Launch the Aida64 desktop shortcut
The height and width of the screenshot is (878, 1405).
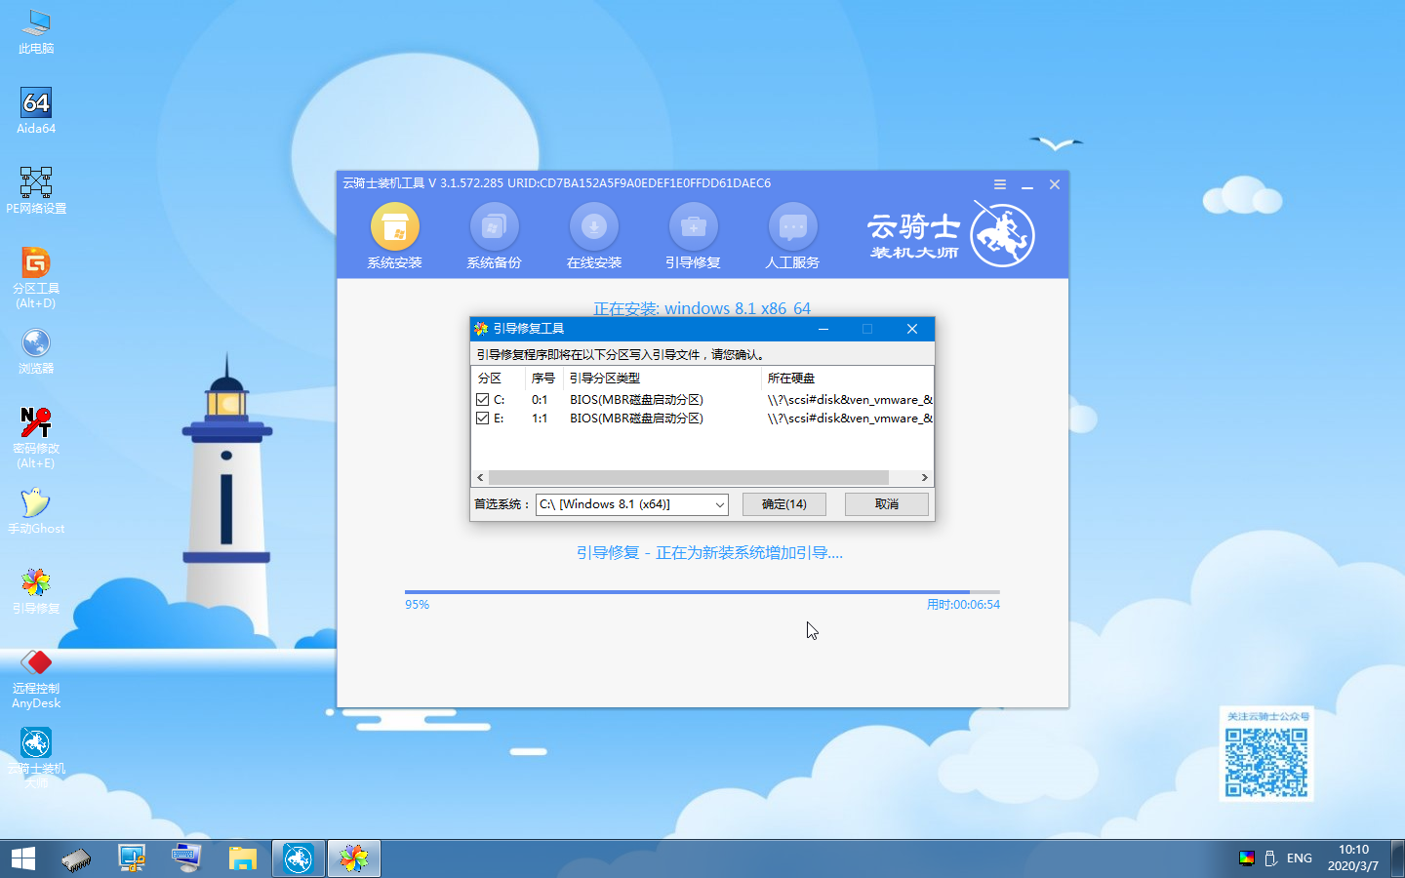click(36, 111)
